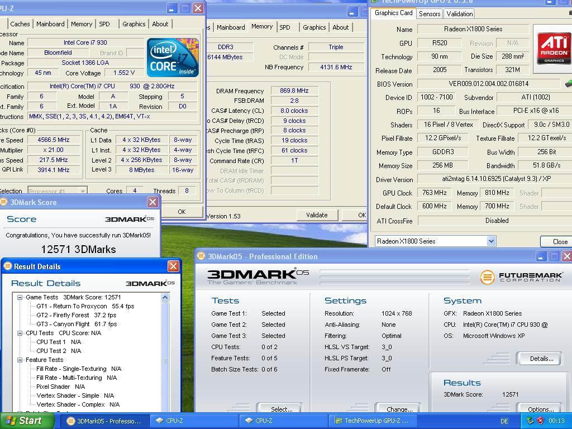The width and height of the screenshot is (572, 429).
Task: Switch to the Sensors tab in GPU-Z
Action: pos(430,14)
